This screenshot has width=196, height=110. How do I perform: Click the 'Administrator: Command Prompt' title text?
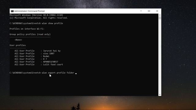coord(29,11)
